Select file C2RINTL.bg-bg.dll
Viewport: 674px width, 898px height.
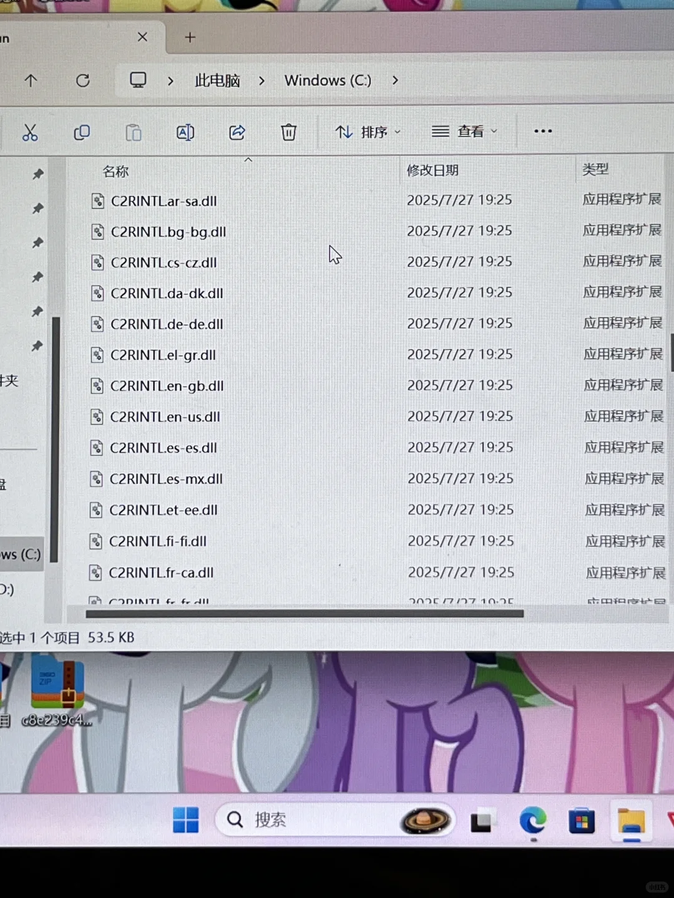[168, 232]
